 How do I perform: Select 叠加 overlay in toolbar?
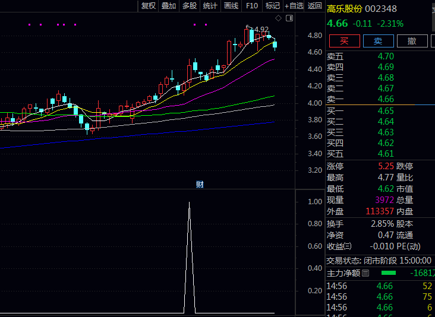(x=169, y=6)
